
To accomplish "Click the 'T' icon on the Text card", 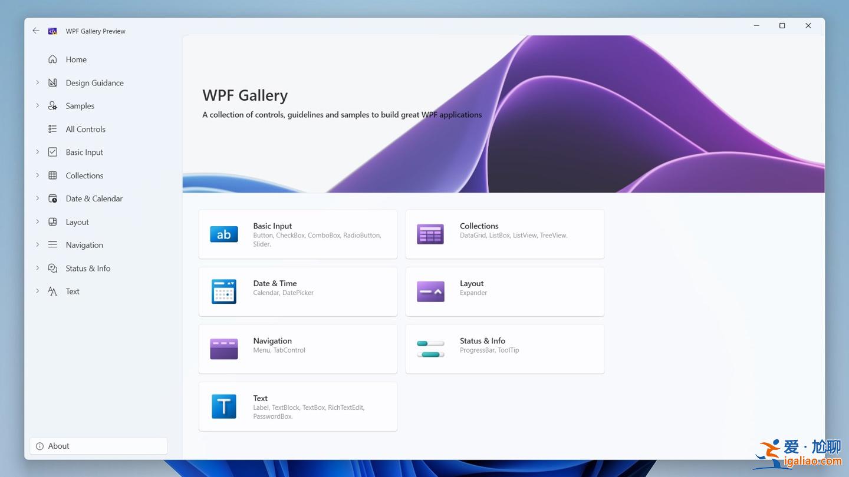I will (223, 406).
